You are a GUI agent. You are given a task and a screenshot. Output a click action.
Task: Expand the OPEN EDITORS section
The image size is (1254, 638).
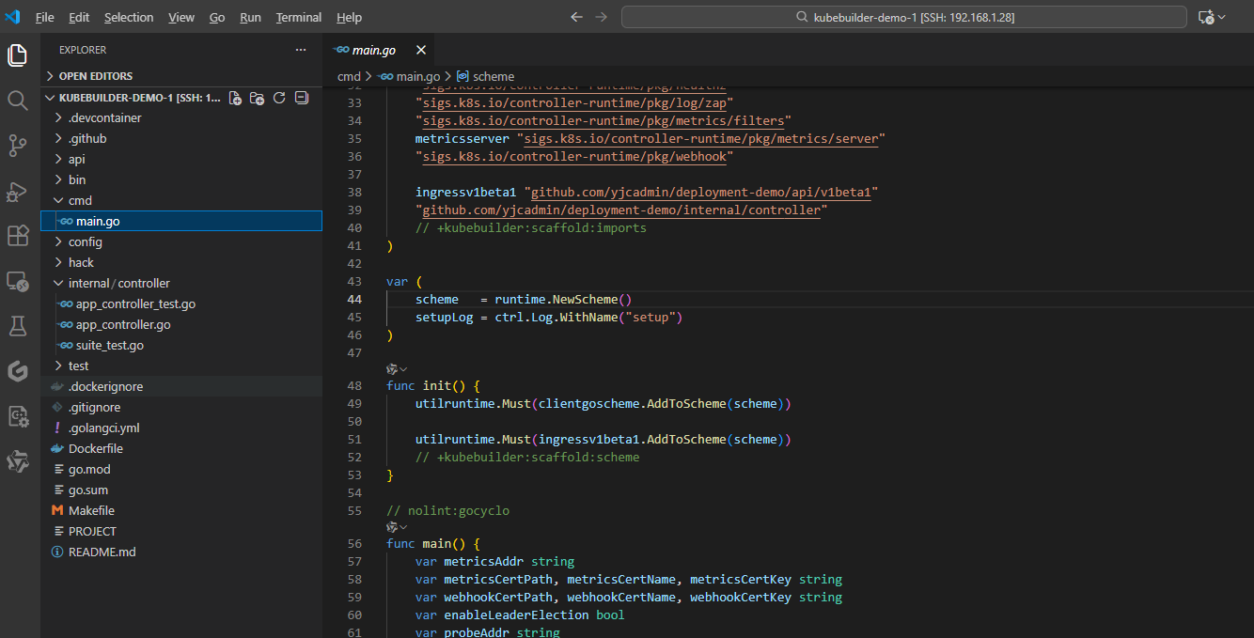[x=95, y=76]
